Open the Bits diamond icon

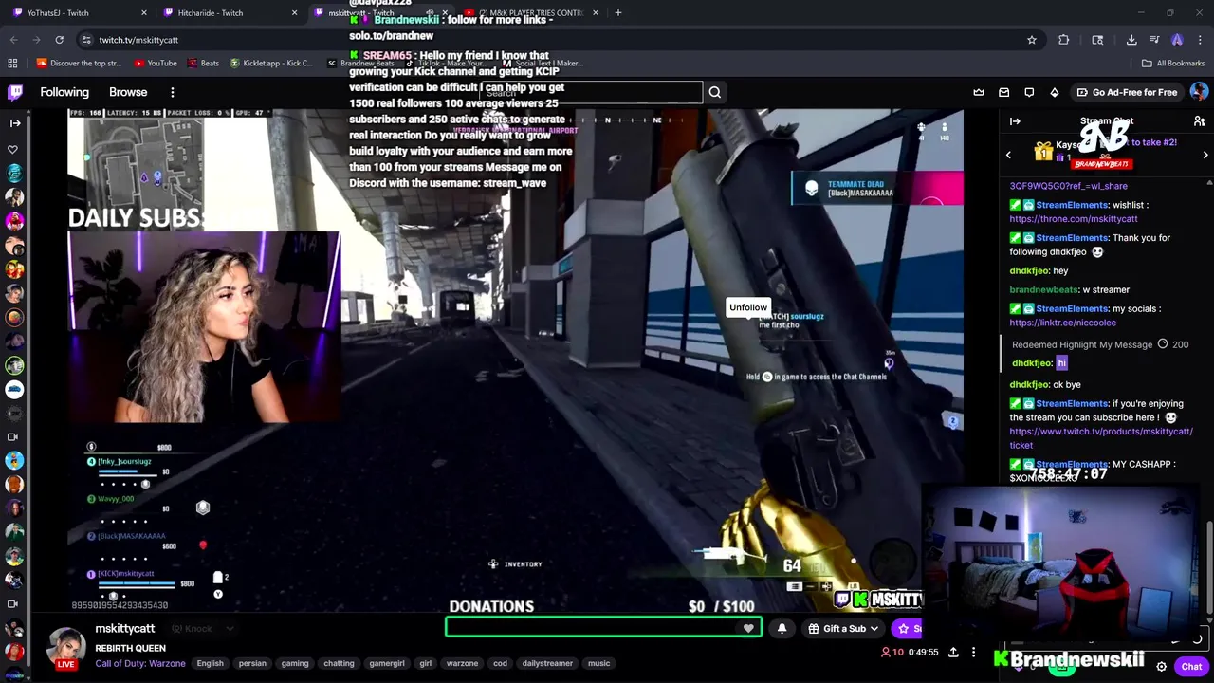tap(1055, 92)
